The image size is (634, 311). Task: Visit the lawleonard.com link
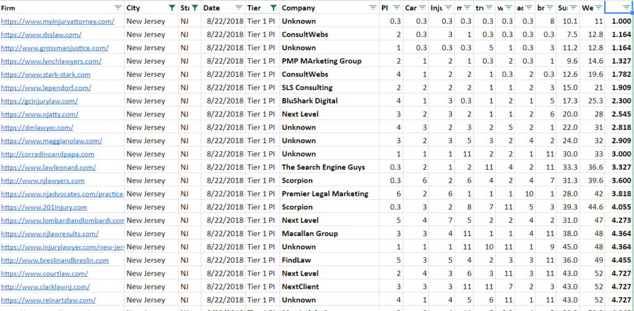point(48,167)
